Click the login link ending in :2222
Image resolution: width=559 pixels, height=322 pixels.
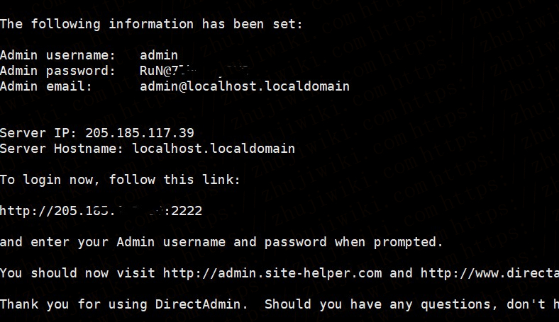click(x=101, y=210)
